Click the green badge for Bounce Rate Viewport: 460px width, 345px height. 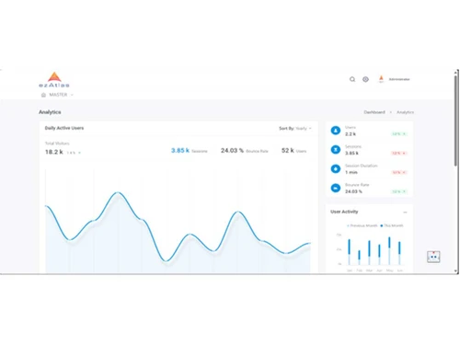[399, 191]
